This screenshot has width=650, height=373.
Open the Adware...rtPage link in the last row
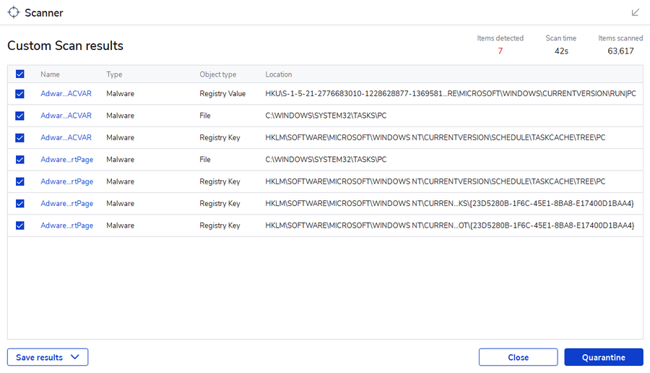point(66,226)
